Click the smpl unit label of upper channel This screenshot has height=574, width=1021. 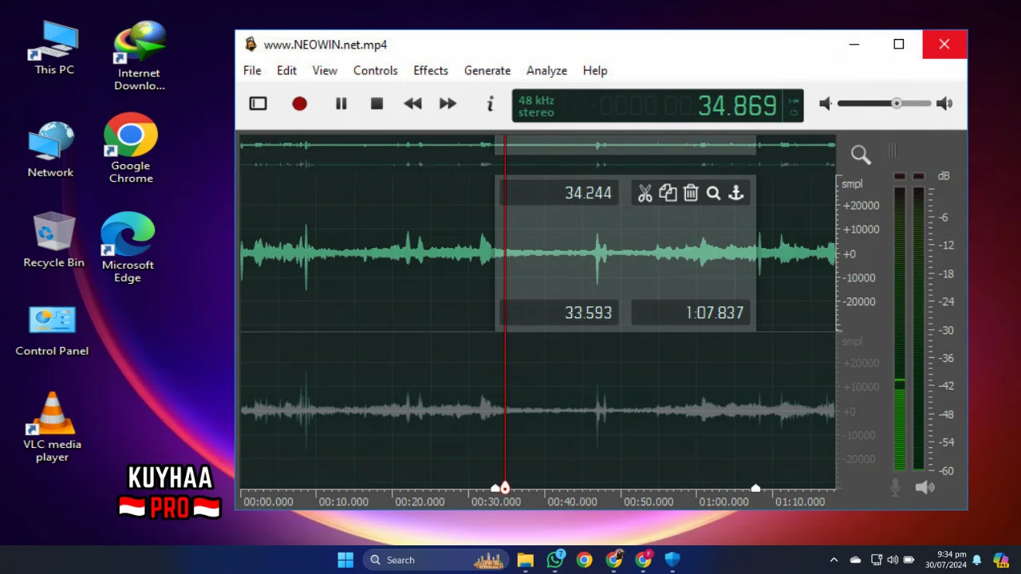pos(852,184)
